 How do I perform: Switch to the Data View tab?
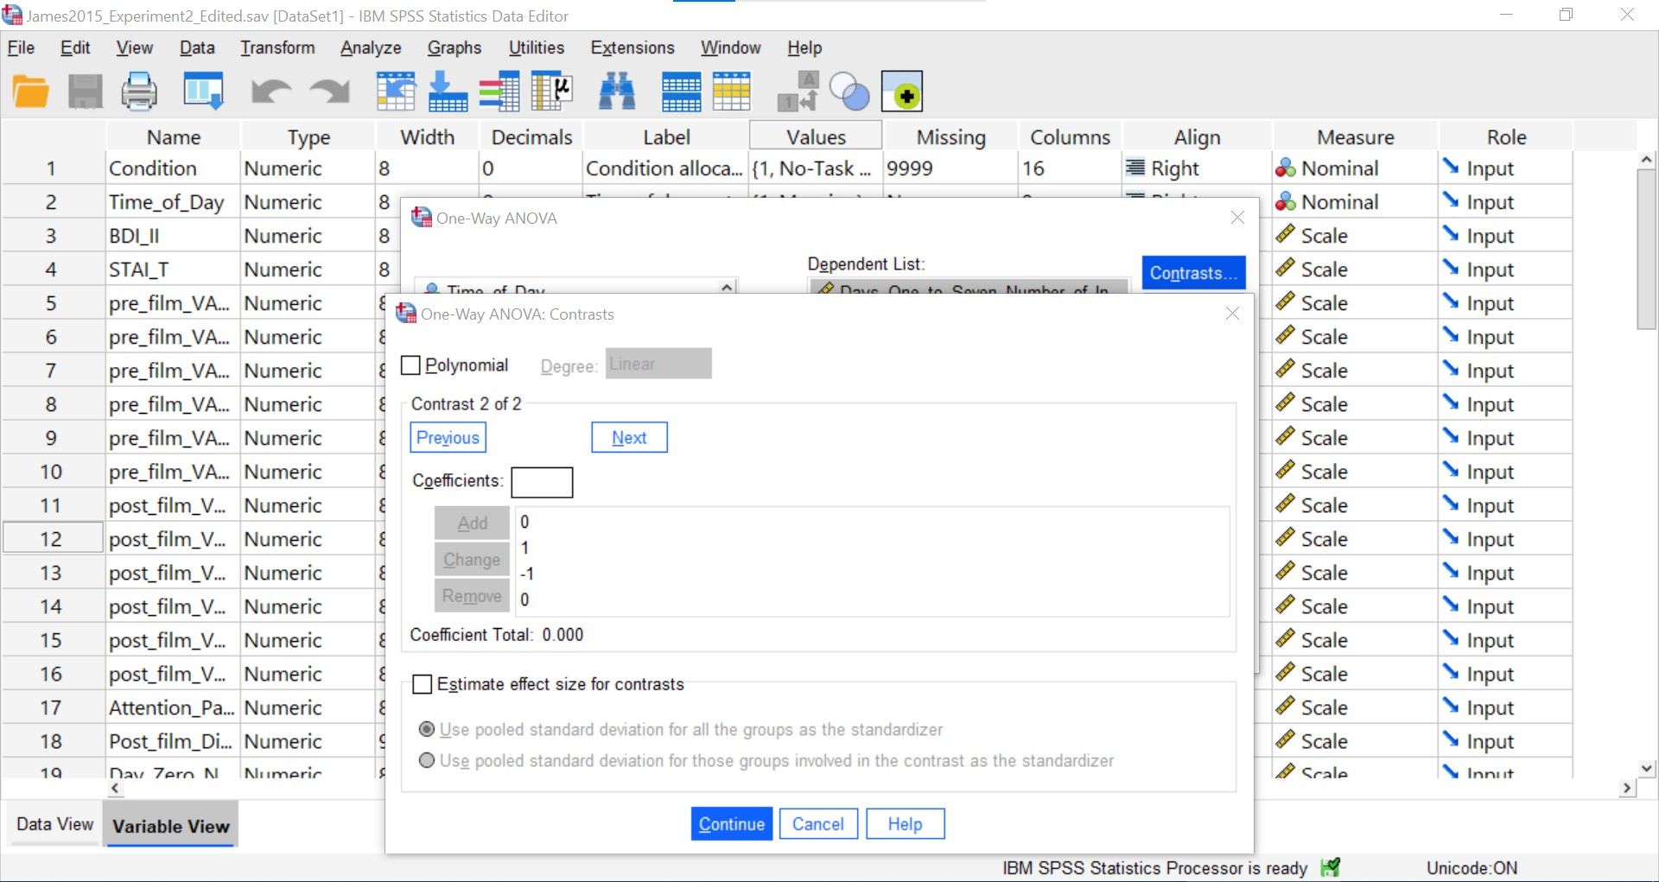click(x=54, y=824)
